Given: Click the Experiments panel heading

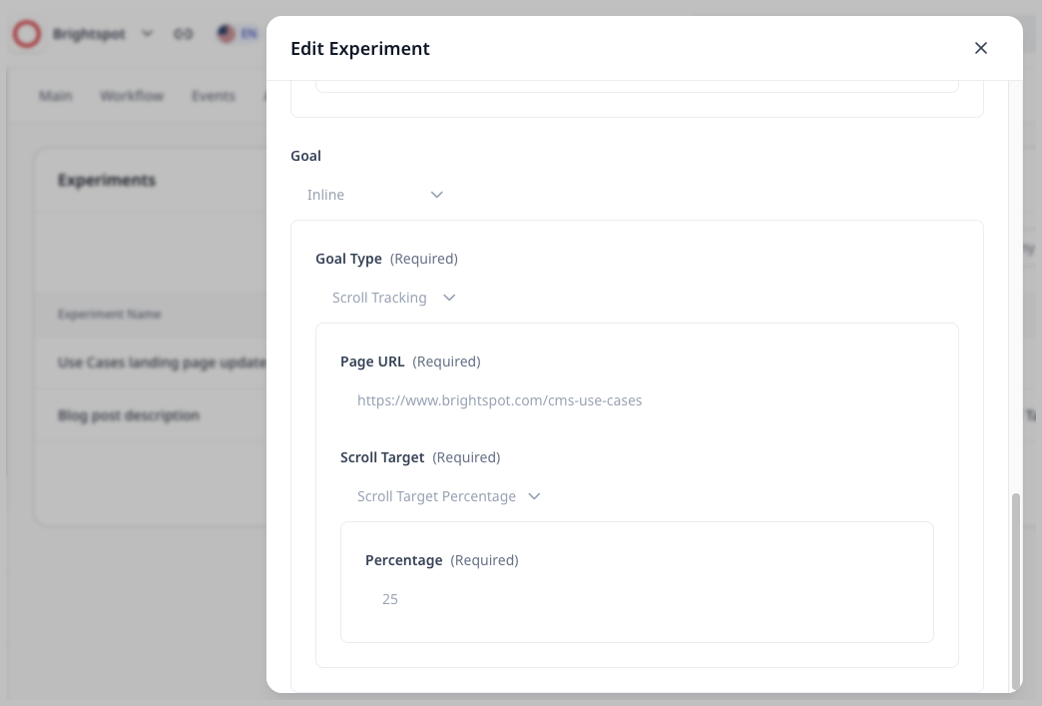Looking at the screenshot, I should coord(107,180).
